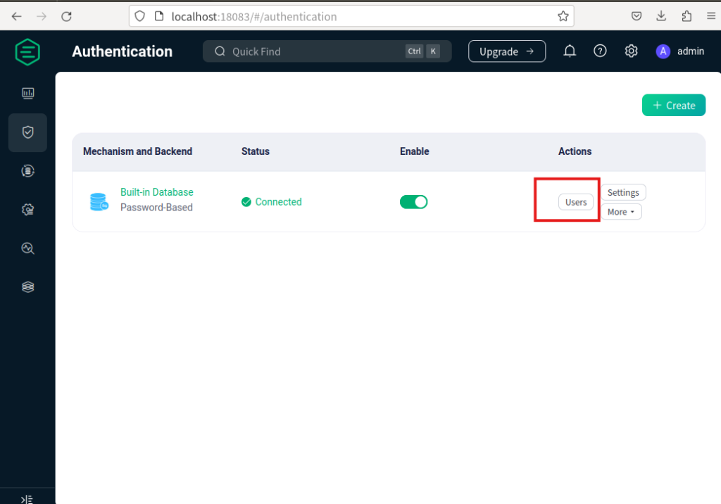
Task: Open Settings for Built-in Database
Action: 622,193
